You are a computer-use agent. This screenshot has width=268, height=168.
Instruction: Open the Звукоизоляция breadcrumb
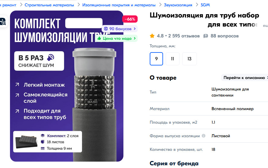(x=178, y=5)
